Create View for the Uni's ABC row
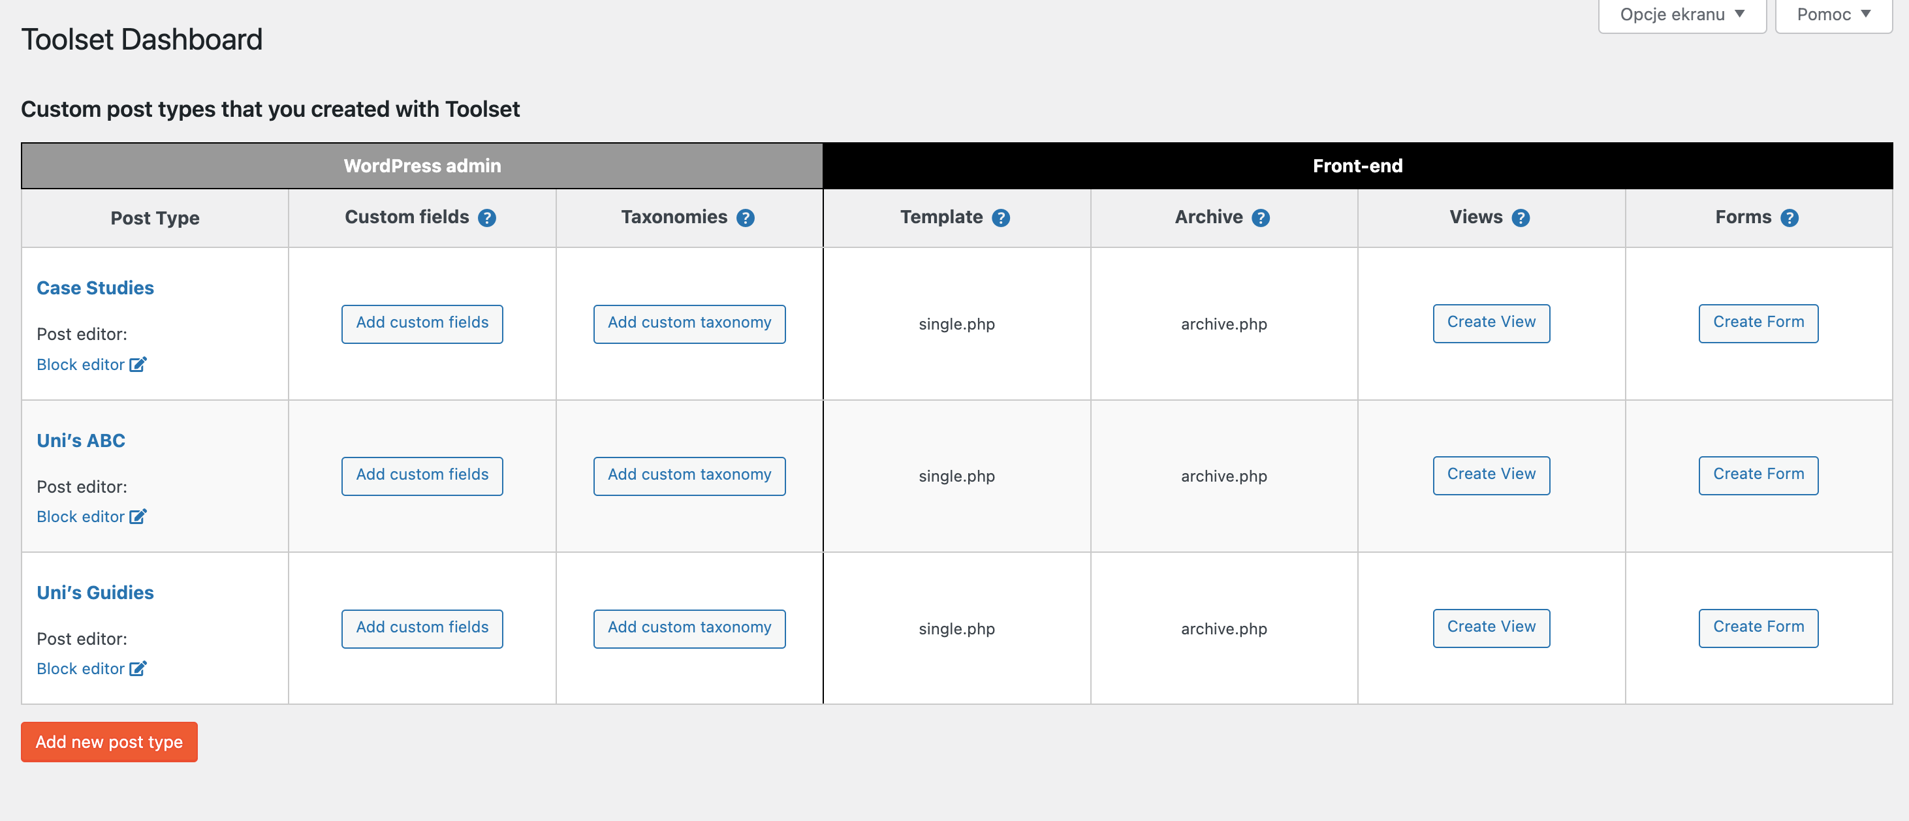 [x=1491, y=474]
